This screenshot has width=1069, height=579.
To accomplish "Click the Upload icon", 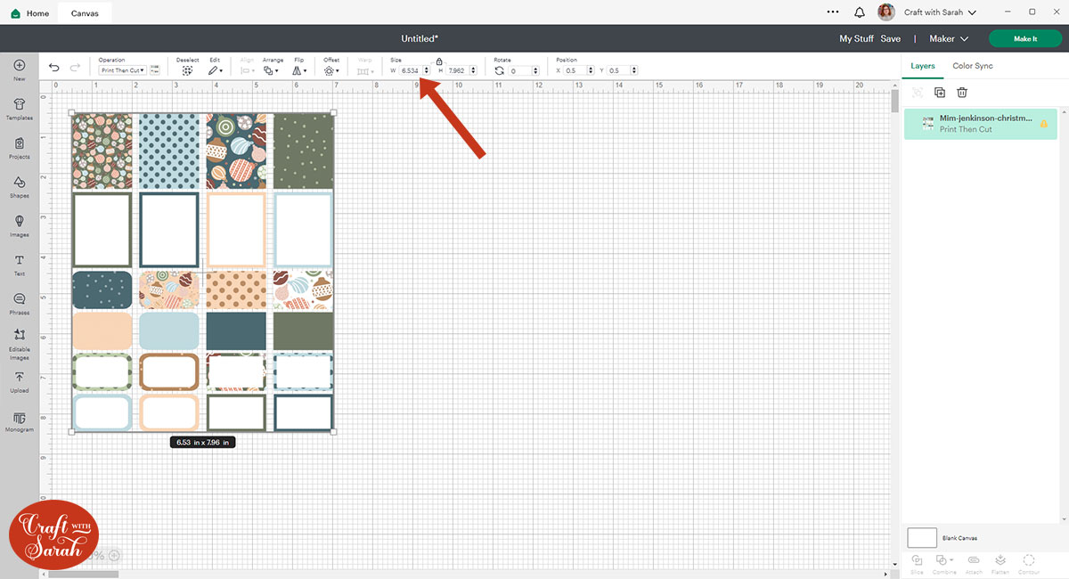I will tap(19, 378).
